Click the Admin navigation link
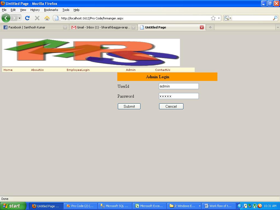Screen dimensions: 280x210 pyautogui.click(x=131, y=70)
